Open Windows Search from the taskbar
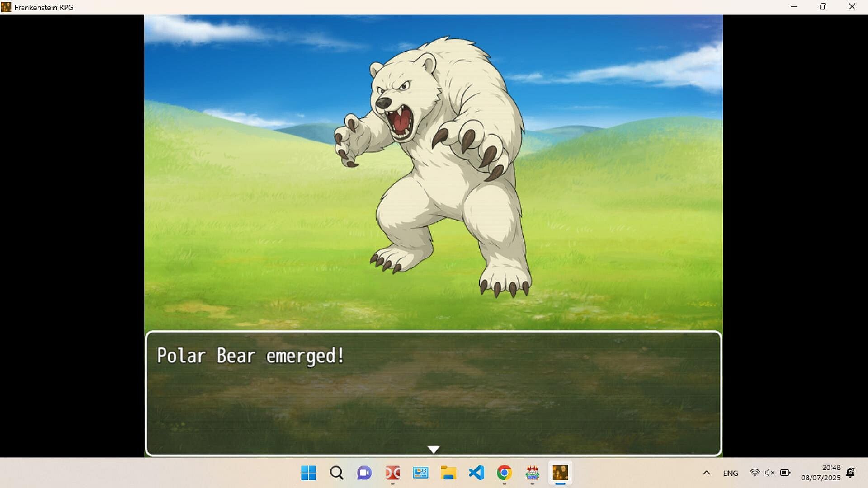868x488 pixels. click(336, 473)
